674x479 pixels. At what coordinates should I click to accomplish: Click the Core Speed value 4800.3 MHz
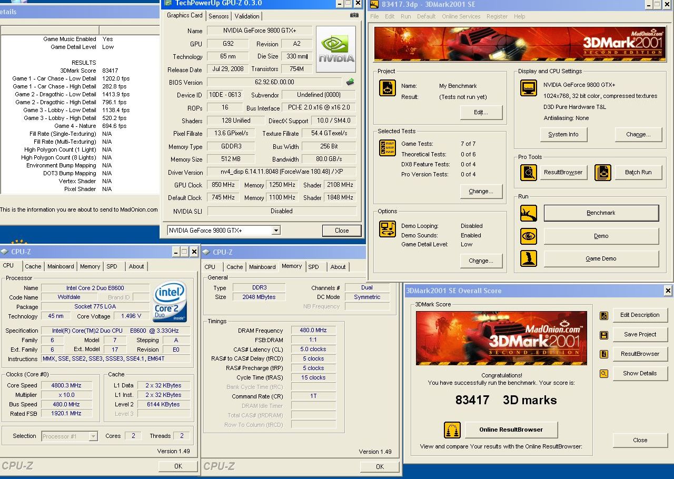[x=66, y=386]
